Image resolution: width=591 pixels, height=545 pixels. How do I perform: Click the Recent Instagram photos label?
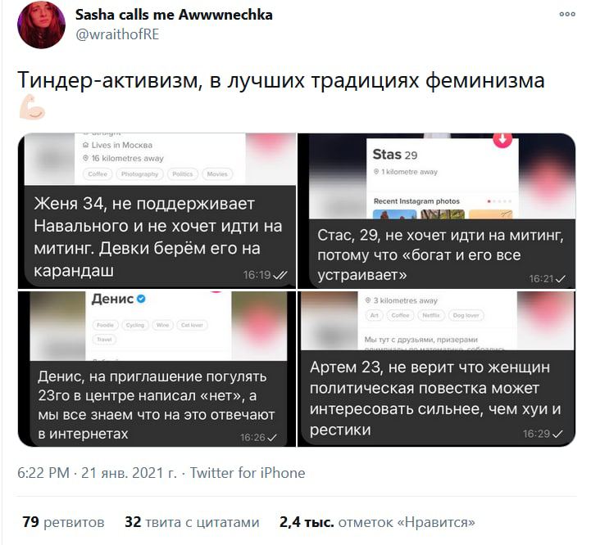coord(416,201)
